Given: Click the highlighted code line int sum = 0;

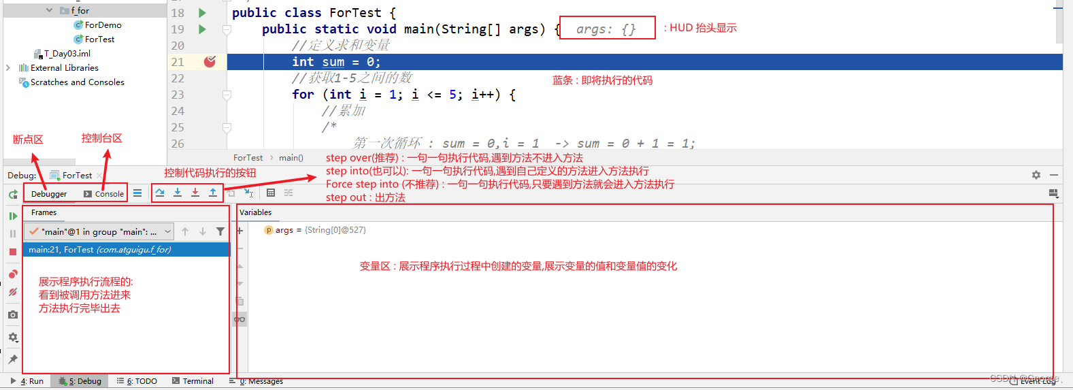Looking at the screenshot, I should tap(336, 62).
